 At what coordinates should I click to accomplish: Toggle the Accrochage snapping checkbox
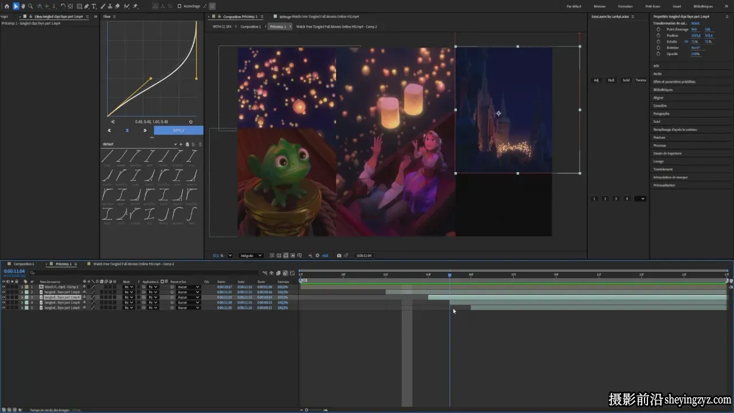click(179, 6)
